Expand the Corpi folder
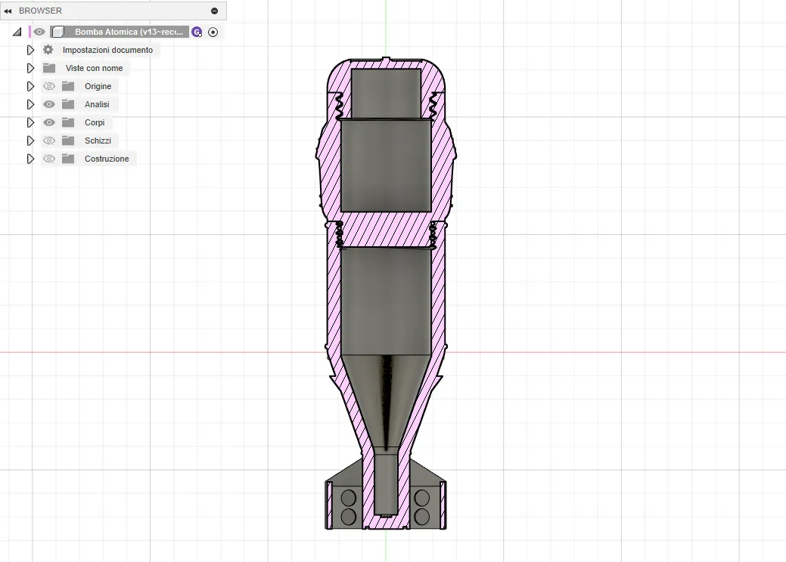The width and height of the screenshot is (786, 562). pos(30,122)
